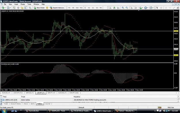The image size is (180, 113).
Task: Toggle the Terminal panel icon
Action: pyautogui.click(x=26, y=8)
